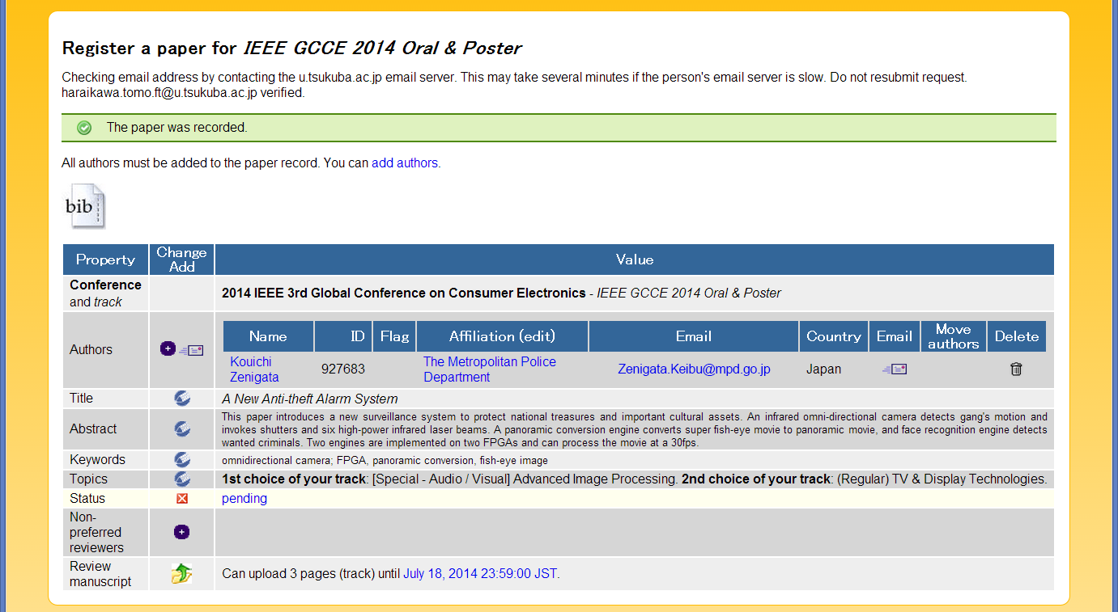Open The Metropolitan Police Department affiliation link
This screenshot has height=612, width=1118.
tap(489, 369)
